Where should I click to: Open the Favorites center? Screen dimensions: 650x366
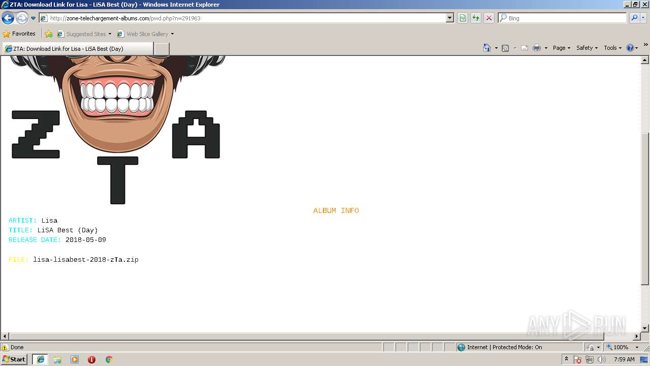click(x=19, y=34)
